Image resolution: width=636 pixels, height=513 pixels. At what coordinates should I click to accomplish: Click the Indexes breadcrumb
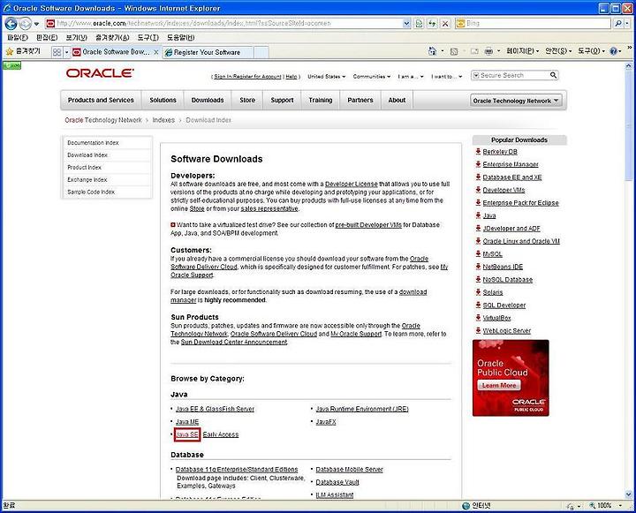(163, 120)
